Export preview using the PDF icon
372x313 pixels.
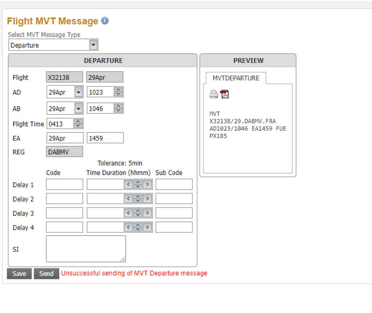pos(225,94)
